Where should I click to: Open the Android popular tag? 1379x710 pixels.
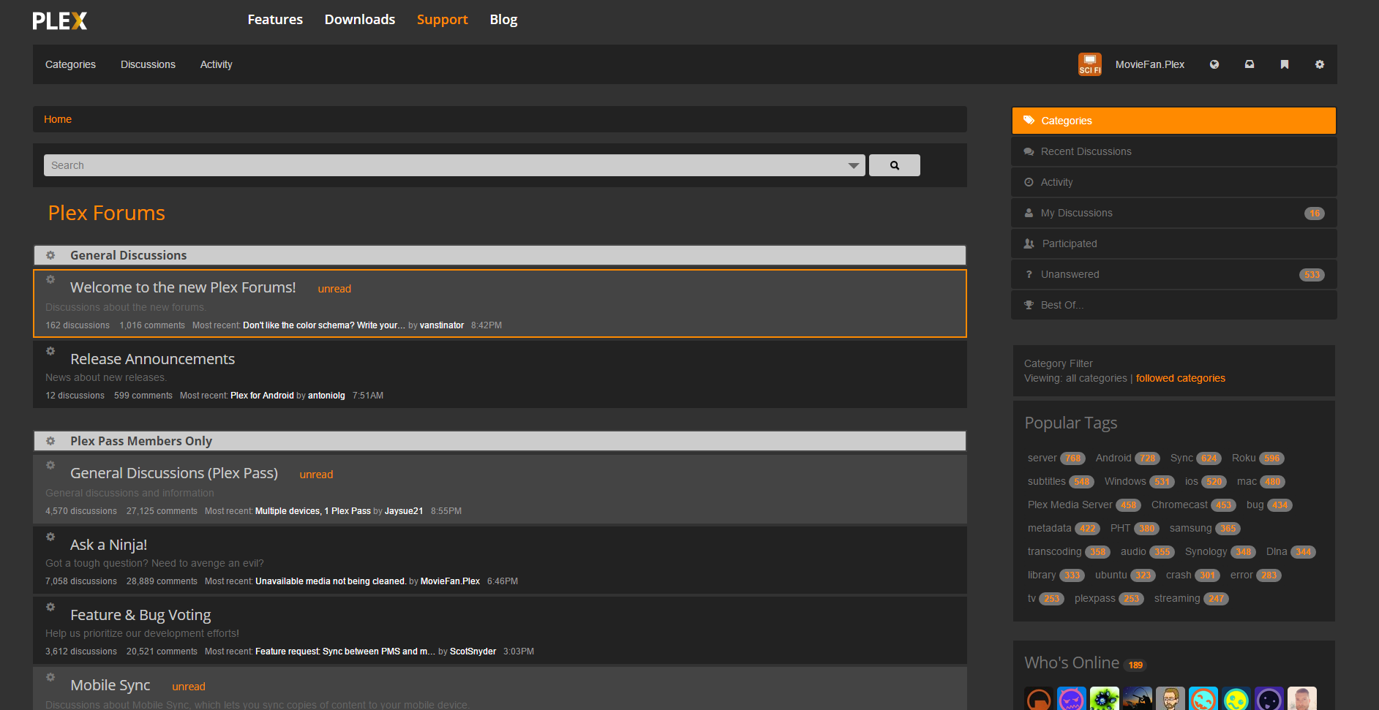(x=1113, y=458)
